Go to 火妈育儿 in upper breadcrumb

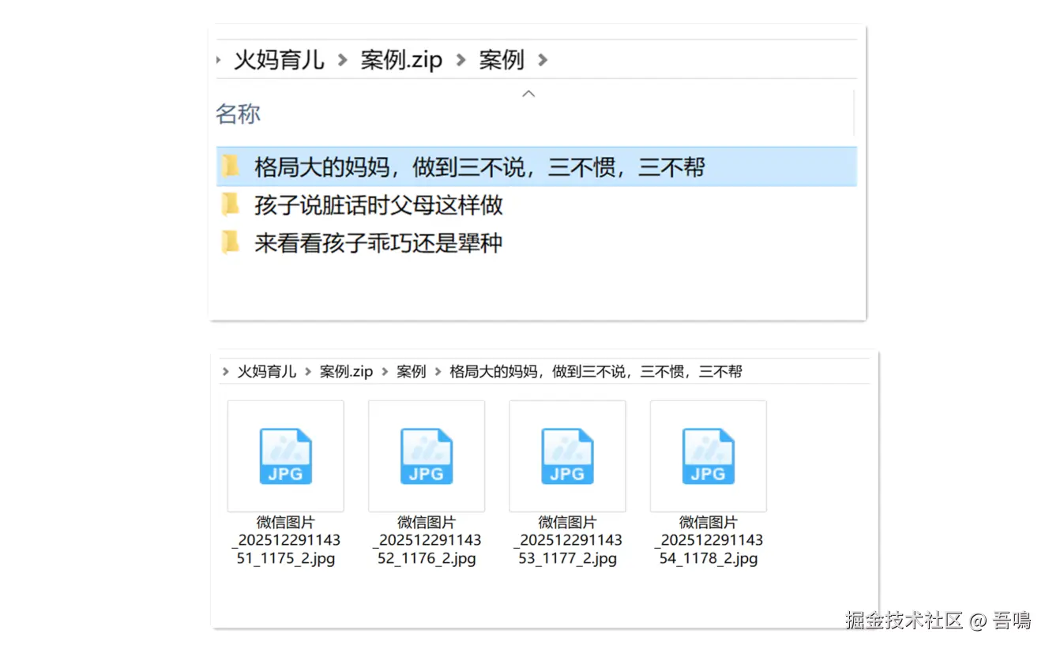pyautogui.click(x=279, y=59)
